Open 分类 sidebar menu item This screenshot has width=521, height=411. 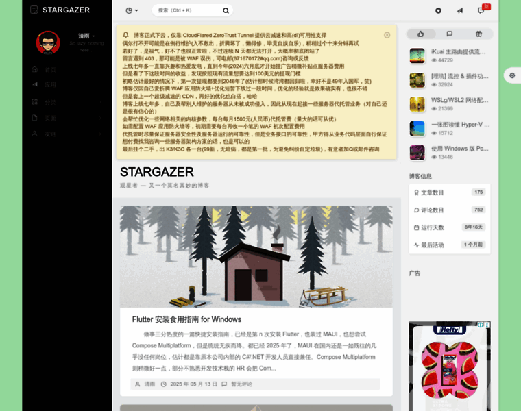point(51,102)
